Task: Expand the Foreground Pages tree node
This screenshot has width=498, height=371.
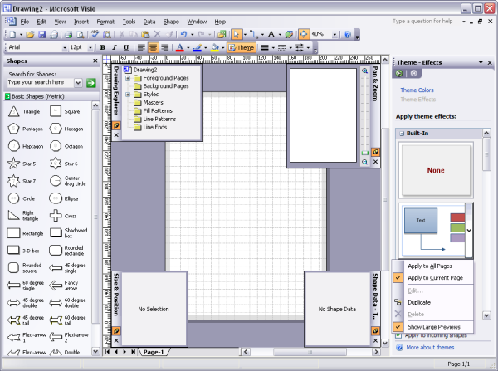Action: pyautogui.click(x=128, y=78)
